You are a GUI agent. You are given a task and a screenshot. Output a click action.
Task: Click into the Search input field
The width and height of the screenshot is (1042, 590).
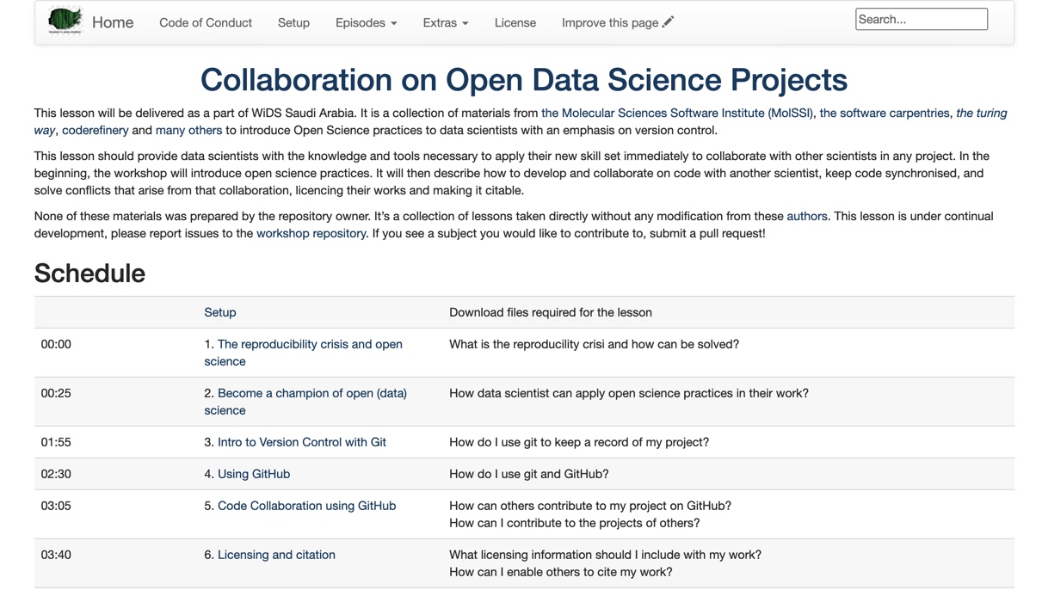click(921, 19)
